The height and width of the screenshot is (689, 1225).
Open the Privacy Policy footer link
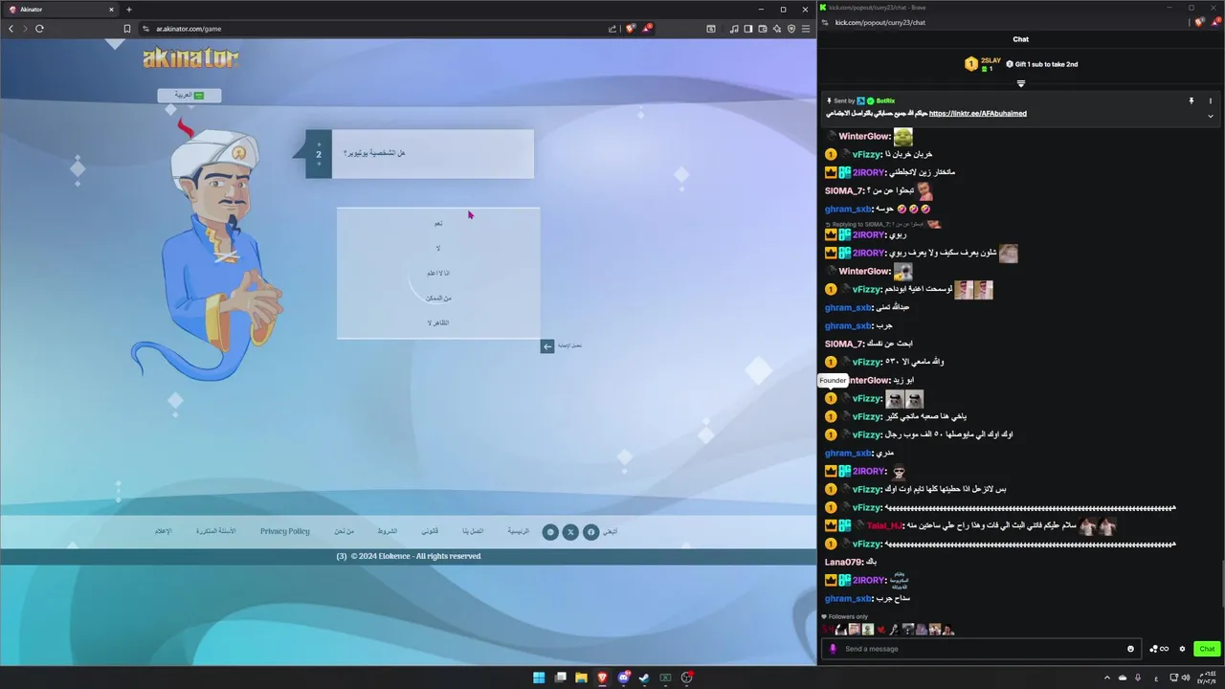[285, 531]
